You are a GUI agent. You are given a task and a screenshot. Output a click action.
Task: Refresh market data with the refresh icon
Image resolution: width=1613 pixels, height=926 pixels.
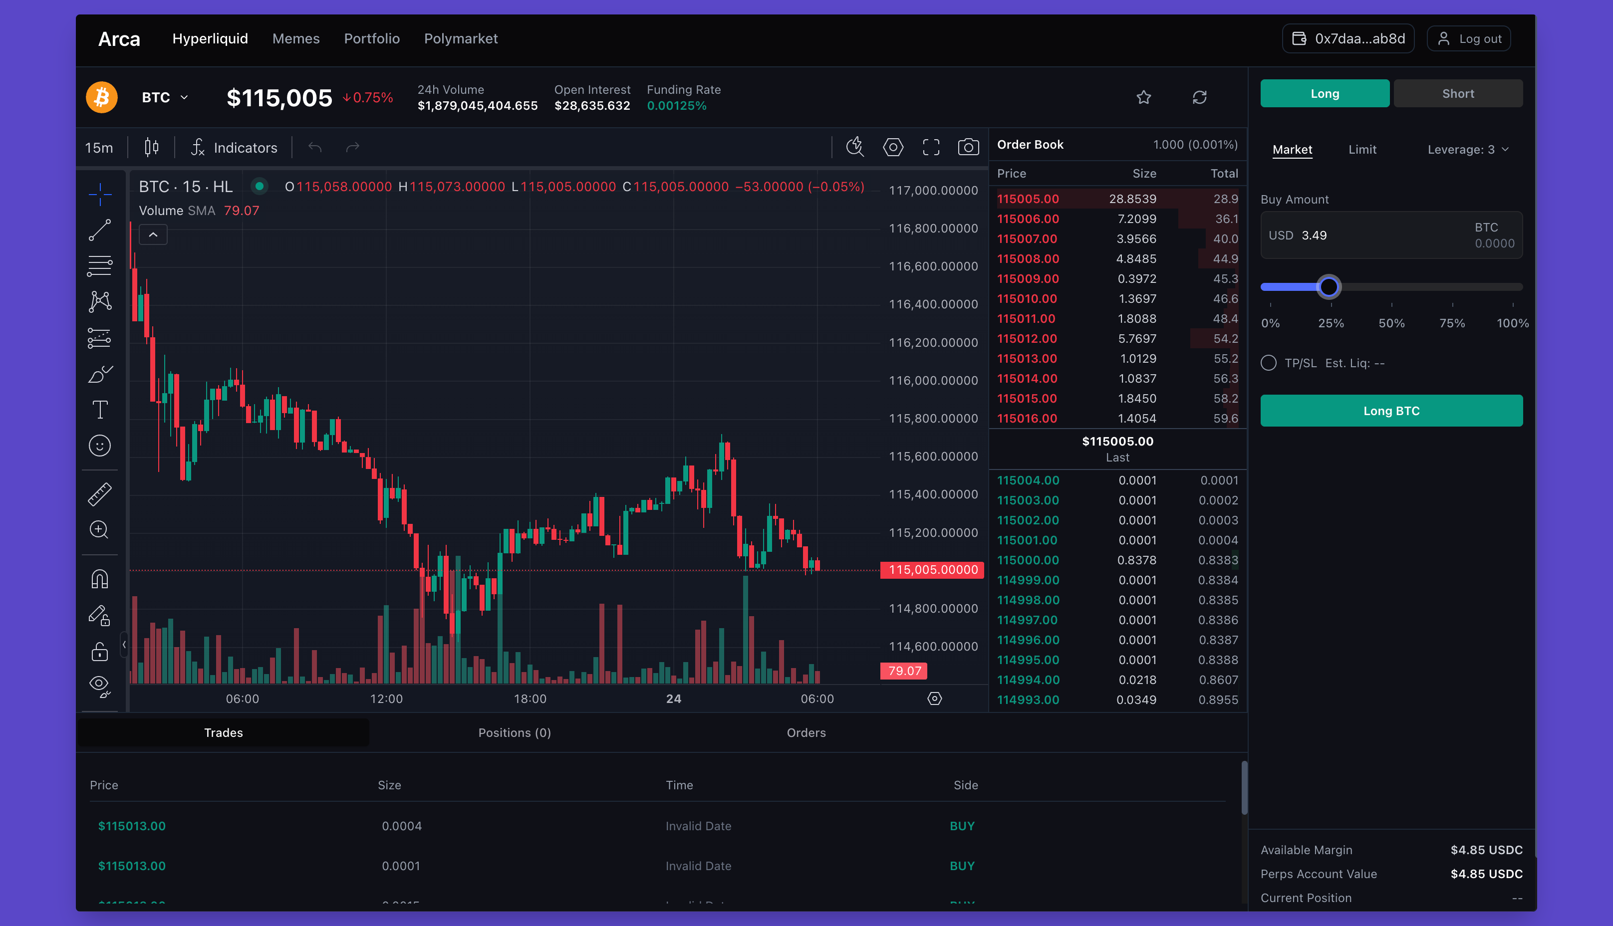1200,97
